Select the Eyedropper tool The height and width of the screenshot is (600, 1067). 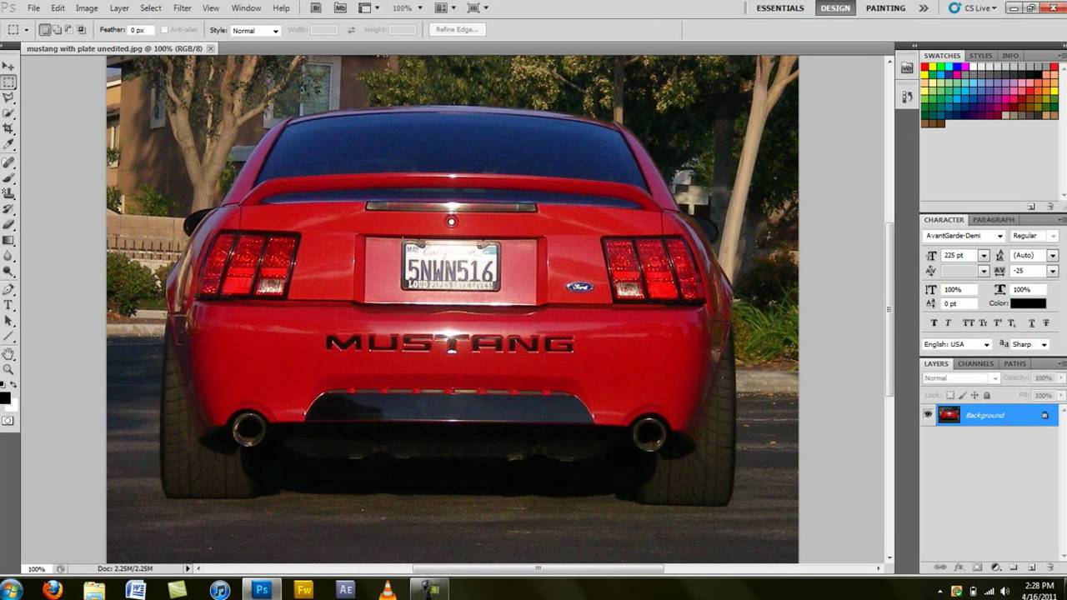pyautogui.click(x=8, y=145)
